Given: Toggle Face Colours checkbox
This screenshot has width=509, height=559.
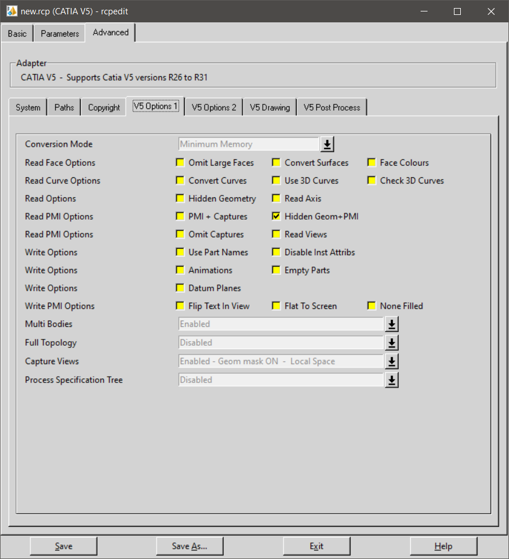Looking at the screenshot, I should [x=372, y=163].
